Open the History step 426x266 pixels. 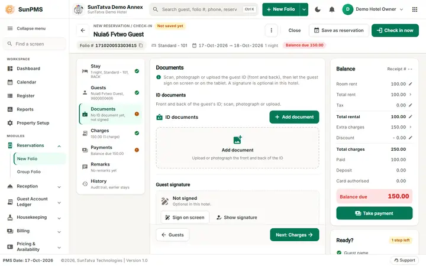(111, 184)
